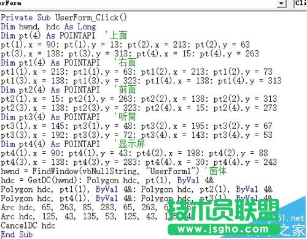The image size is (307, 239).
Task: Open the object dropdown arrow next to UserForm
Action: 282,4
